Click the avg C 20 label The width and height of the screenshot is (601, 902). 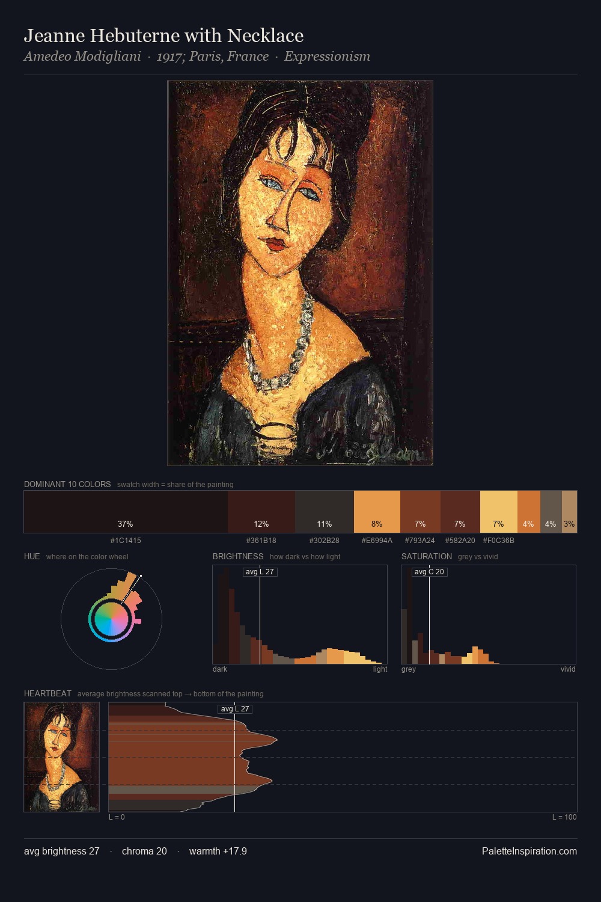[429, 572]
